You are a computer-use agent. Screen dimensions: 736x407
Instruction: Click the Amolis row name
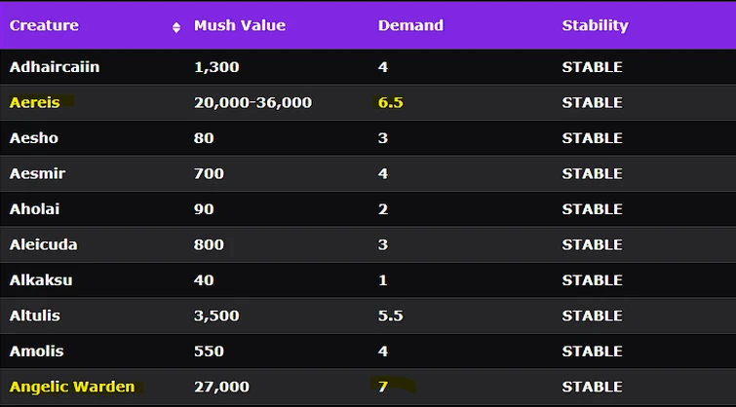[x=37, y=351]
